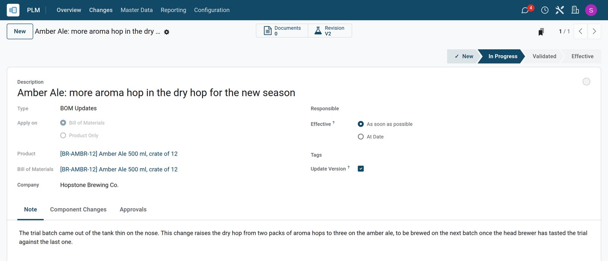Expand the Master Data menu
Viewport: 608px width, 261px height.
[x=136, y=10]
